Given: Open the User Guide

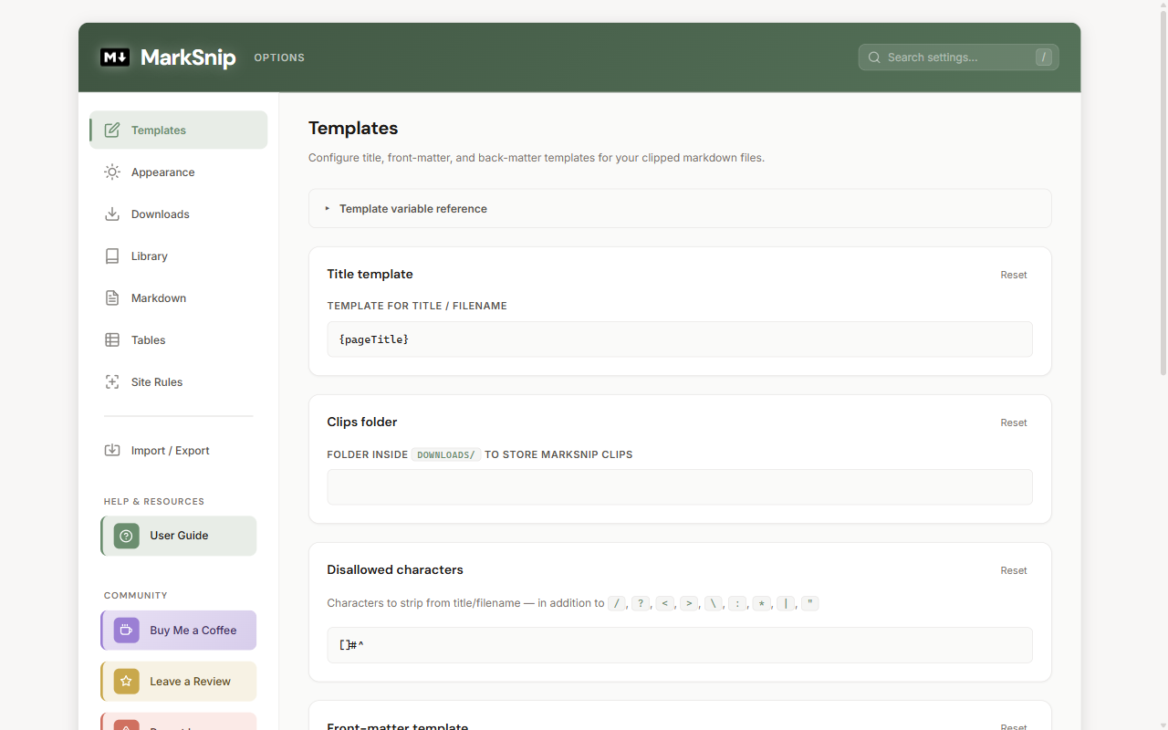Looking at the screenshot, I should 179,536.
